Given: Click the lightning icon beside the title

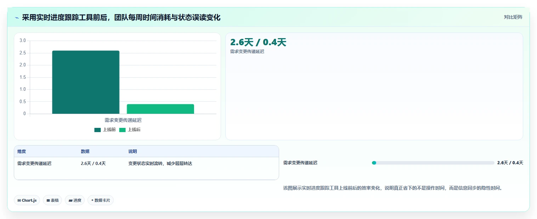Looking at the screenshot, I should coord(17,18).
